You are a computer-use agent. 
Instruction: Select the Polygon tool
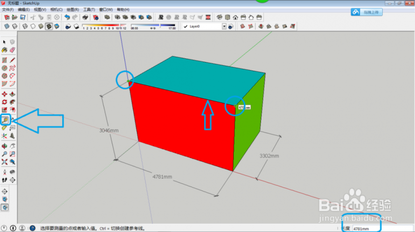click(4, 76)
